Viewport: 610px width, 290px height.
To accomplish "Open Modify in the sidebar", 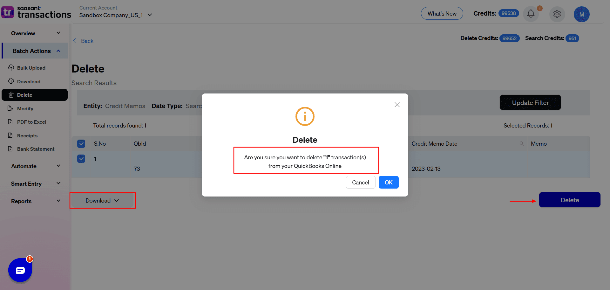I will pos(25,108).
